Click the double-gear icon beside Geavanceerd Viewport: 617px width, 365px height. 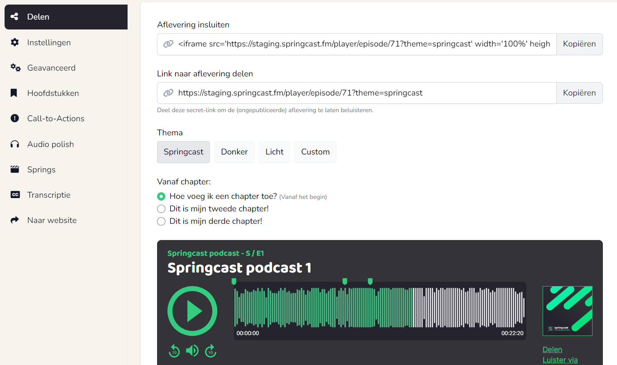(x=15, y=68)
